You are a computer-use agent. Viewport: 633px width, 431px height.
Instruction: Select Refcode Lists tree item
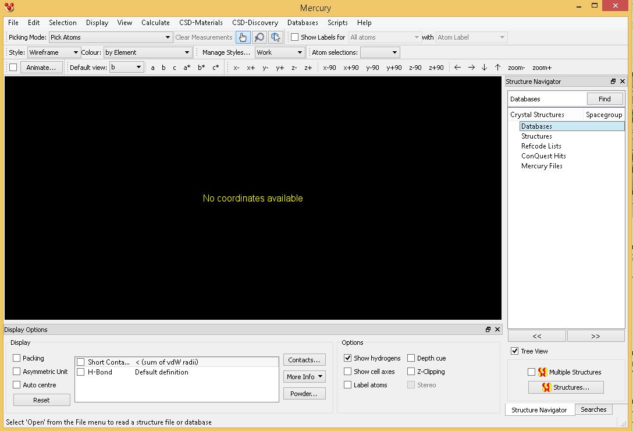click(x=541, y=146)
